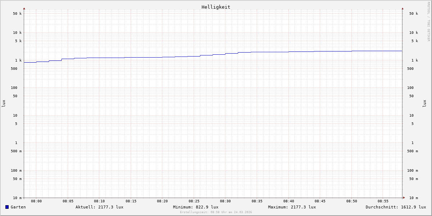Click the 10 m label on the right axis

(413, 198)
